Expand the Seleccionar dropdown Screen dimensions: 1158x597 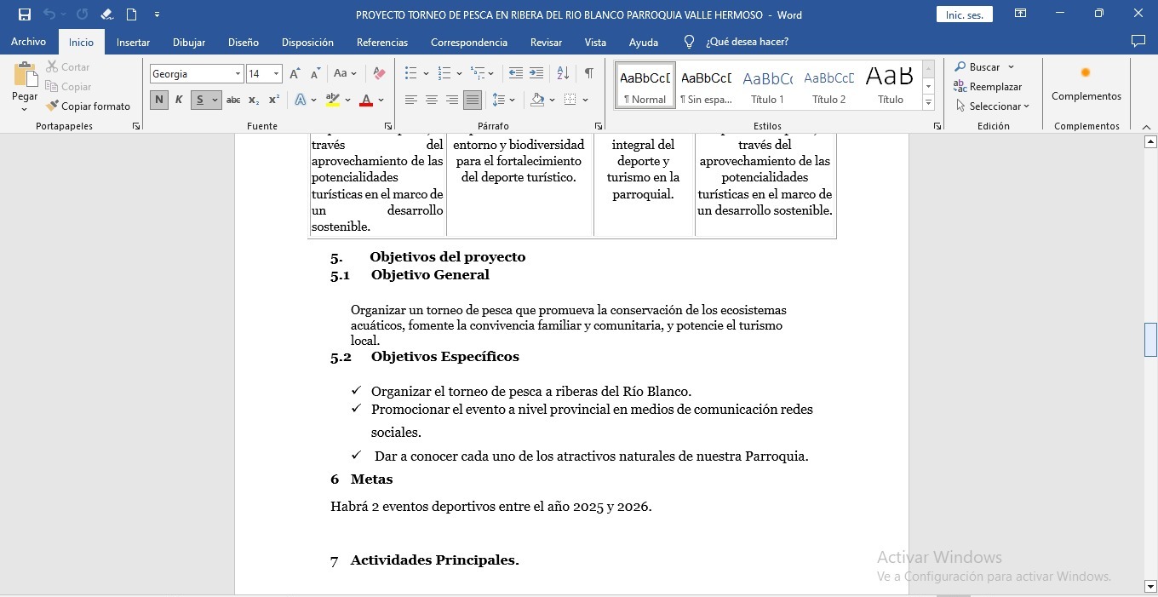[993, 106]
